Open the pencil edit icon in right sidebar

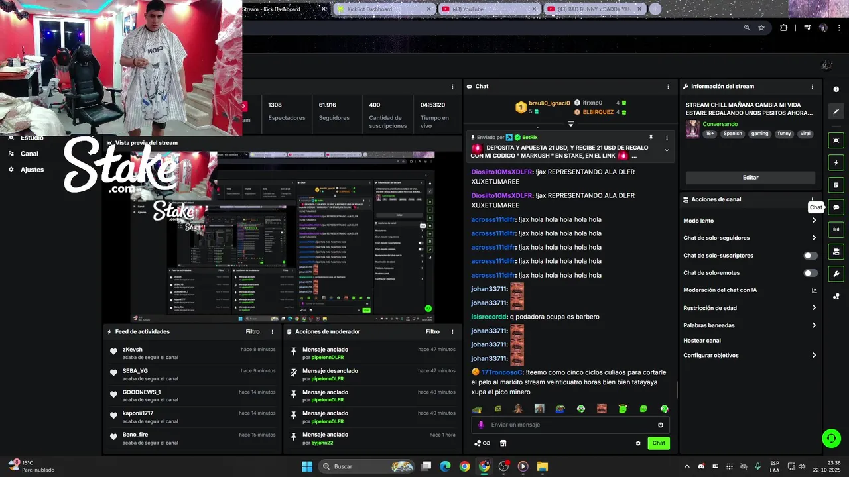click(x=836, y=111)
